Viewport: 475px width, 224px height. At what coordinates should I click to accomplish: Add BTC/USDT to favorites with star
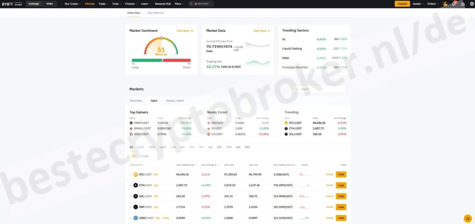pyautogui.click(x=131, y=174)
